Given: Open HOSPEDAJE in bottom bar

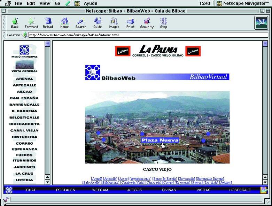Looking at the screenshot, I should [x=240, y=190].
